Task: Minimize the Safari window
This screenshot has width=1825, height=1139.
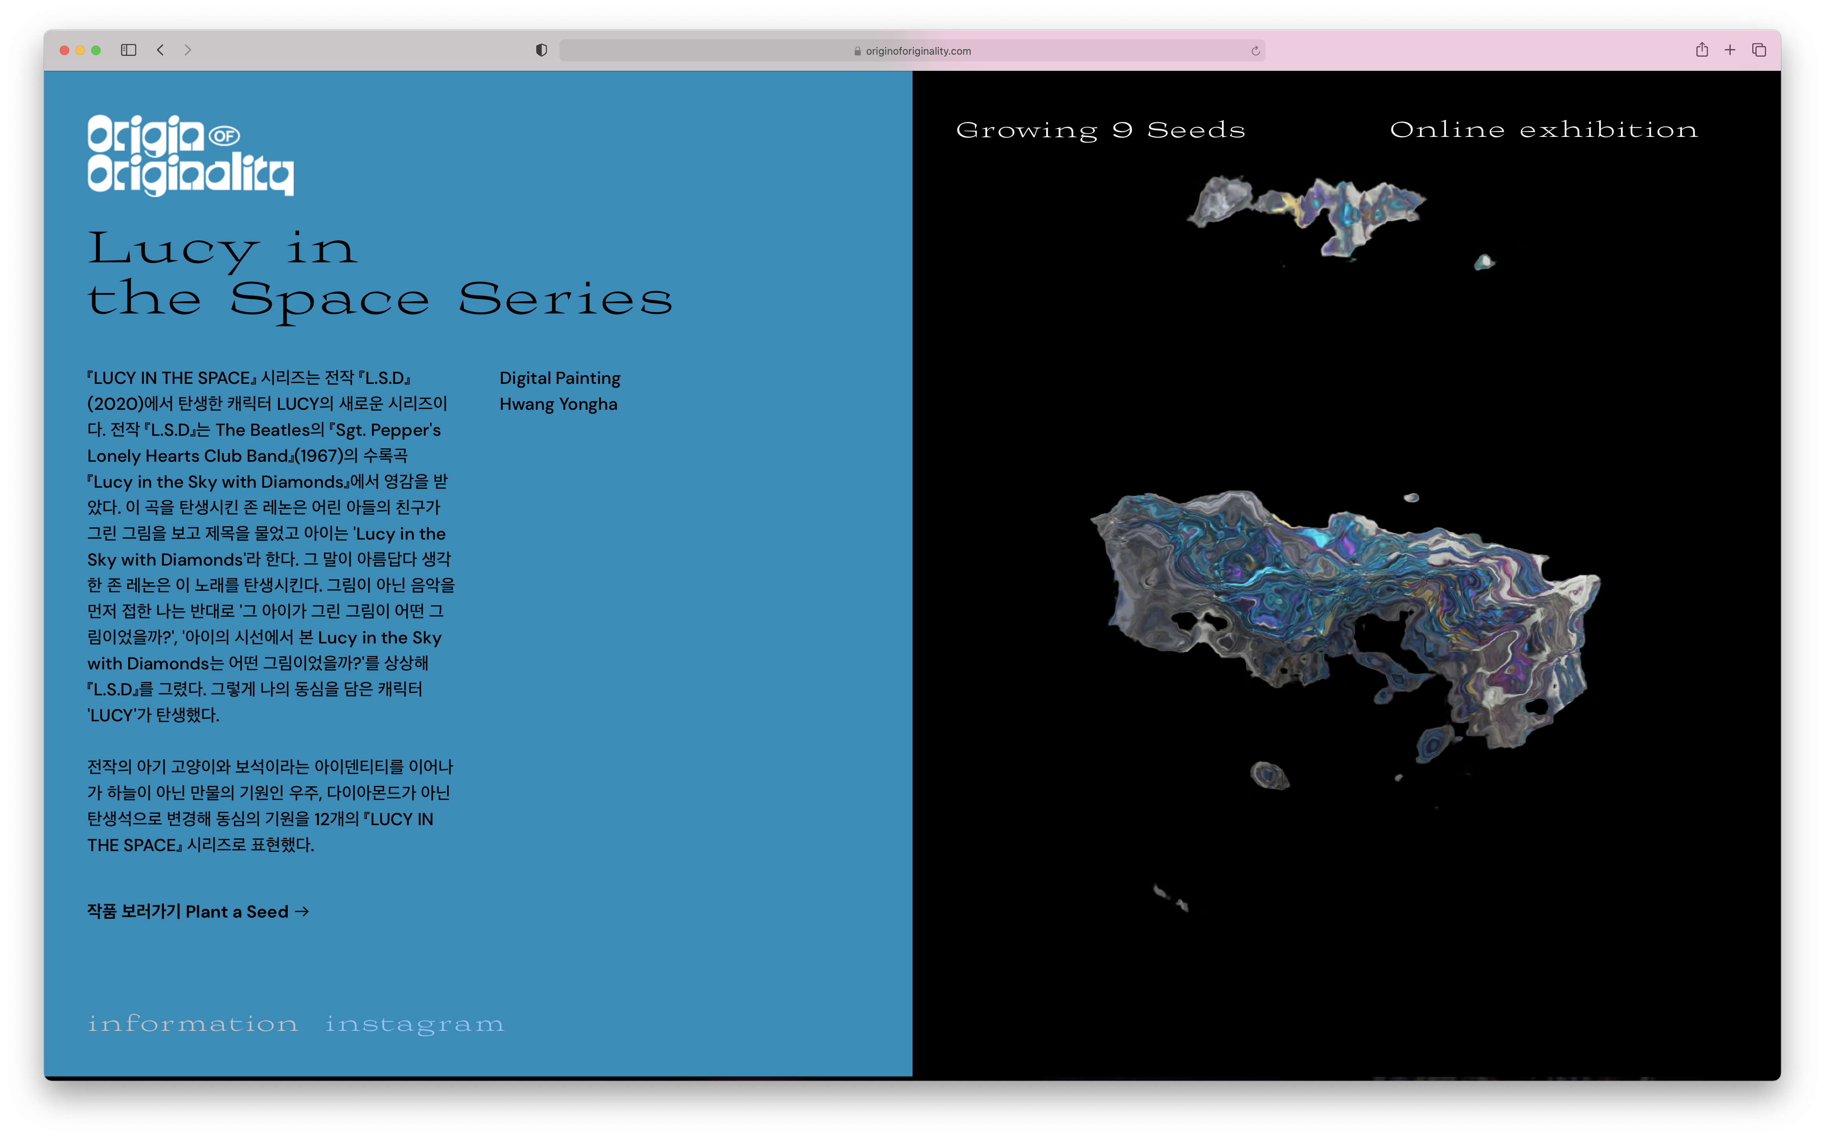Action: (x=80, y=50)
